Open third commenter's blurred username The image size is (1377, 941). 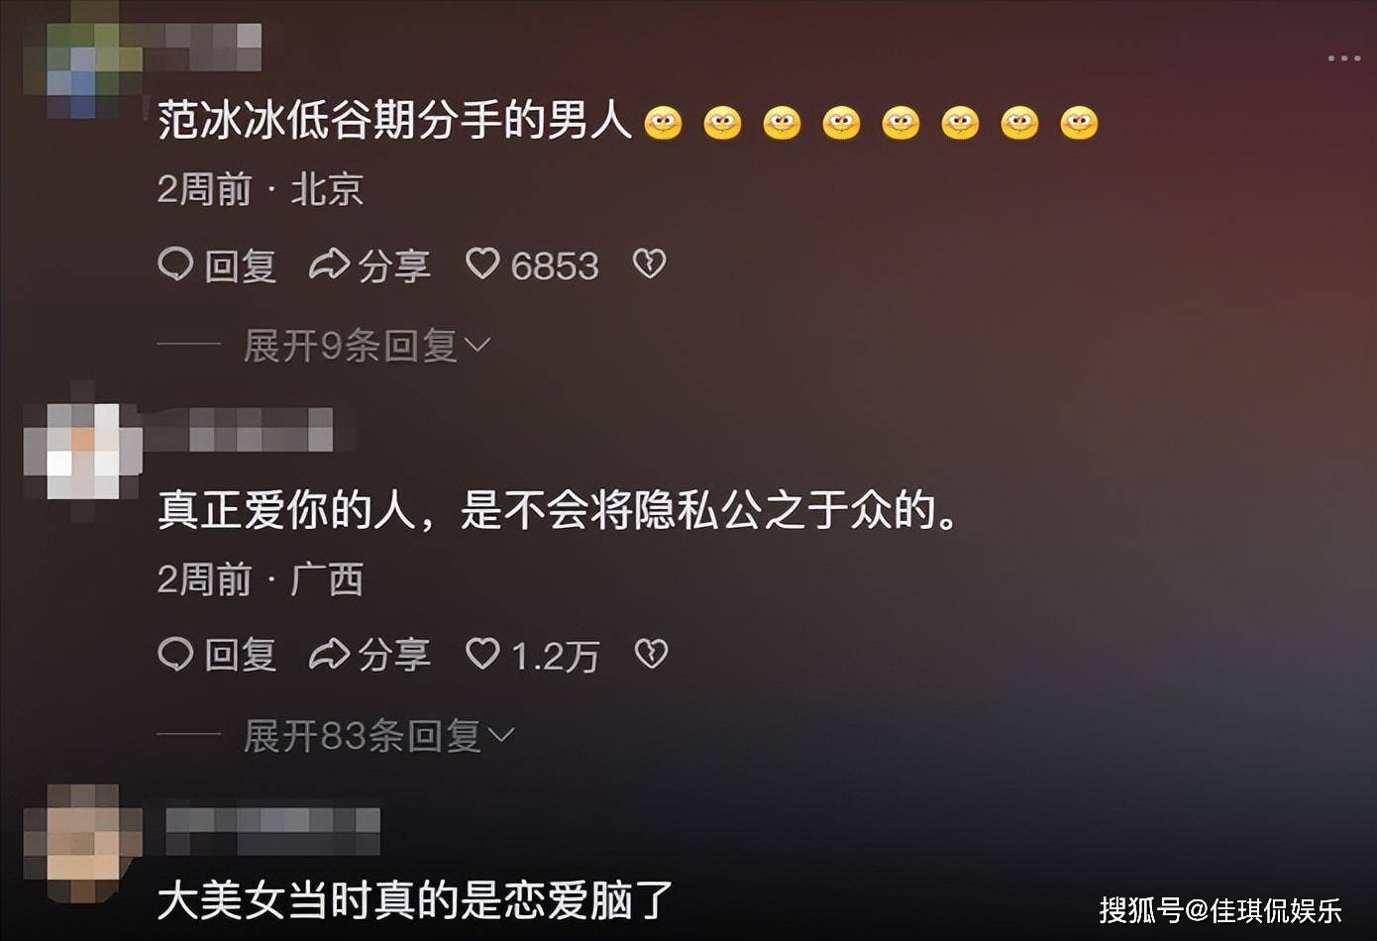tap(272, 830)
